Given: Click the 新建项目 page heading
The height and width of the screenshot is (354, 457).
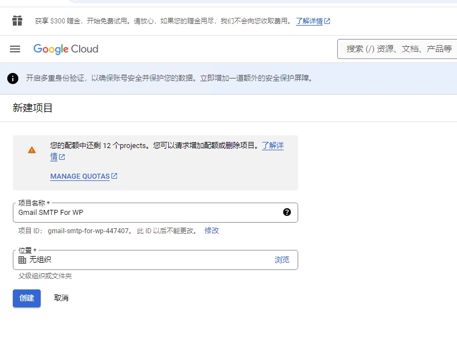Looking at the screenshot, I should click(x=32, y=108).
